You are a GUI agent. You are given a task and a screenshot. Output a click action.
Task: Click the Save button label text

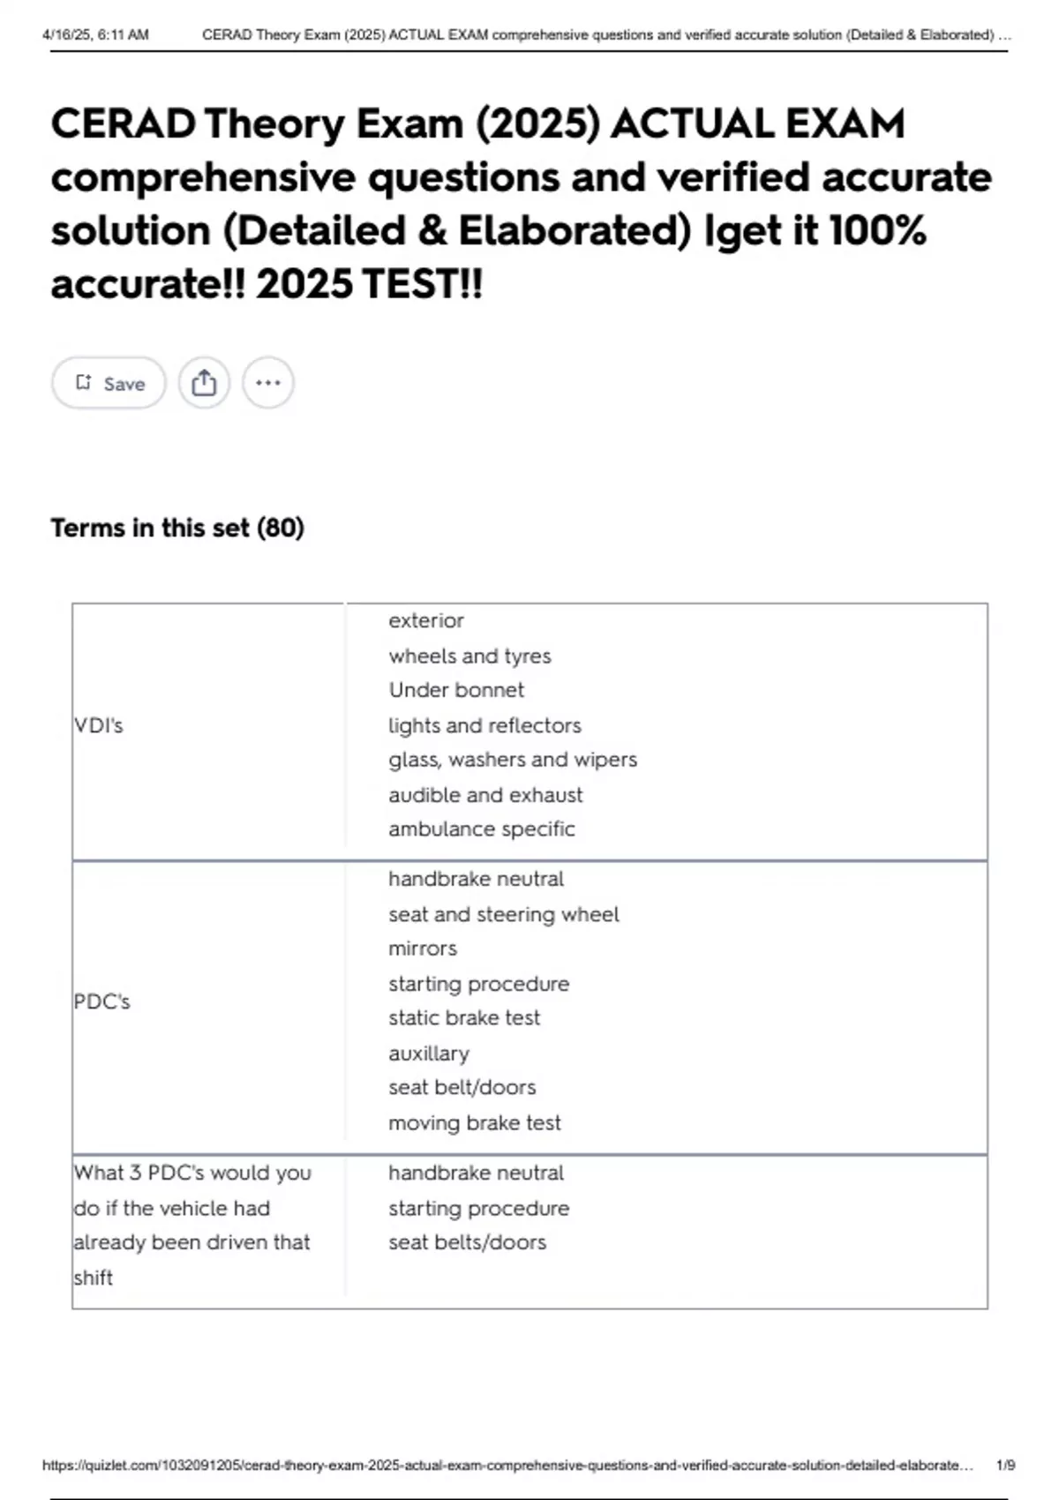click(124, 384)
